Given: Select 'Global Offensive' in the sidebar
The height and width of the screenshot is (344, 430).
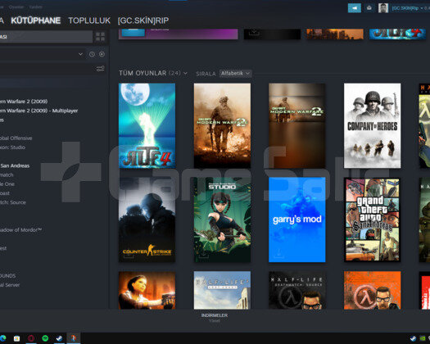Looking at the screenshot, I should coord(16,138).
